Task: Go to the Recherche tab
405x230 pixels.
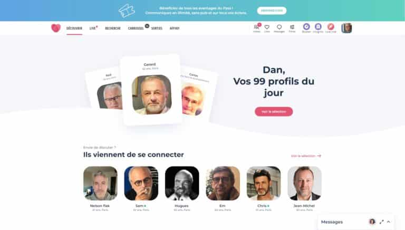Action: click(x=113, y=28)
